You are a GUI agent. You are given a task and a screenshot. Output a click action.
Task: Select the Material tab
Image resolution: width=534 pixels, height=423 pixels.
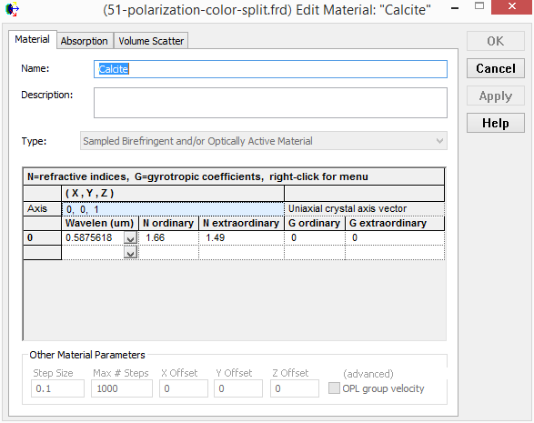[33, 39]
